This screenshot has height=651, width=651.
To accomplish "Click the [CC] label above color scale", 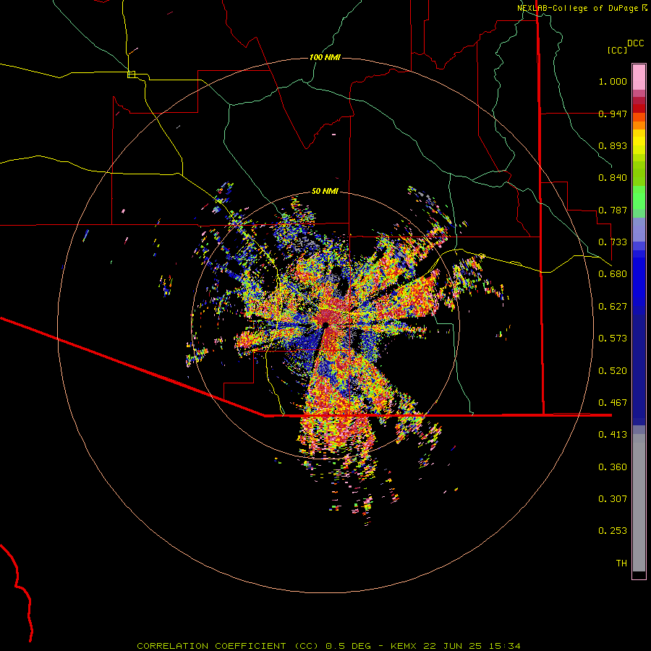I will click(618, 50).
